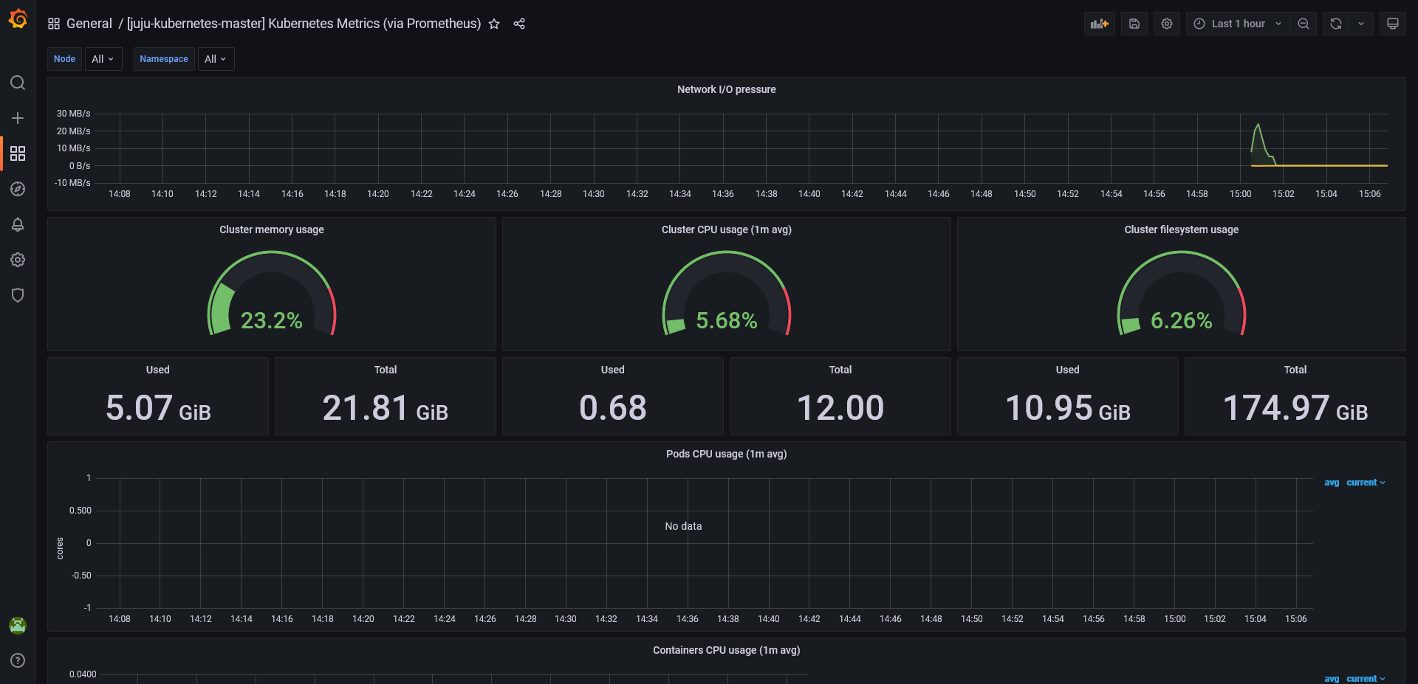
Task: Open Explore from the compass icon
Action: point(18,189)
